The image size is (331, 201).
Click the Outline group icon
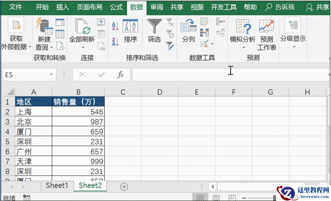tap(293, 25)
